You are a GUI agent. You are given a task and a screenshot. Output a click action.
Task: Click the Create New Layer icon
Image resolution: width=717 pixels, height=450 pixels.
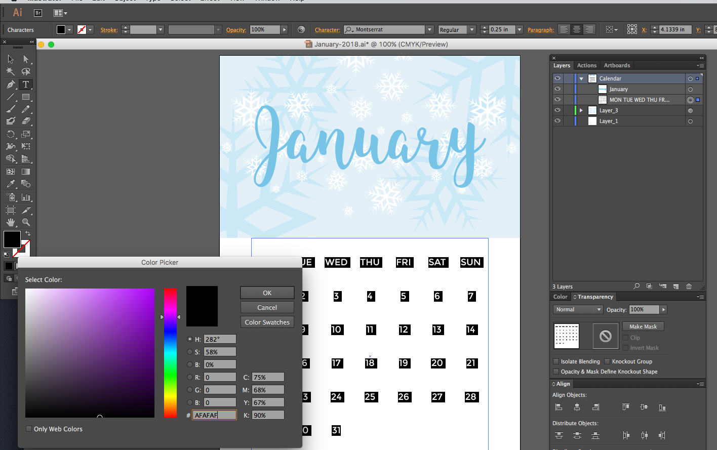pos(676,287)
